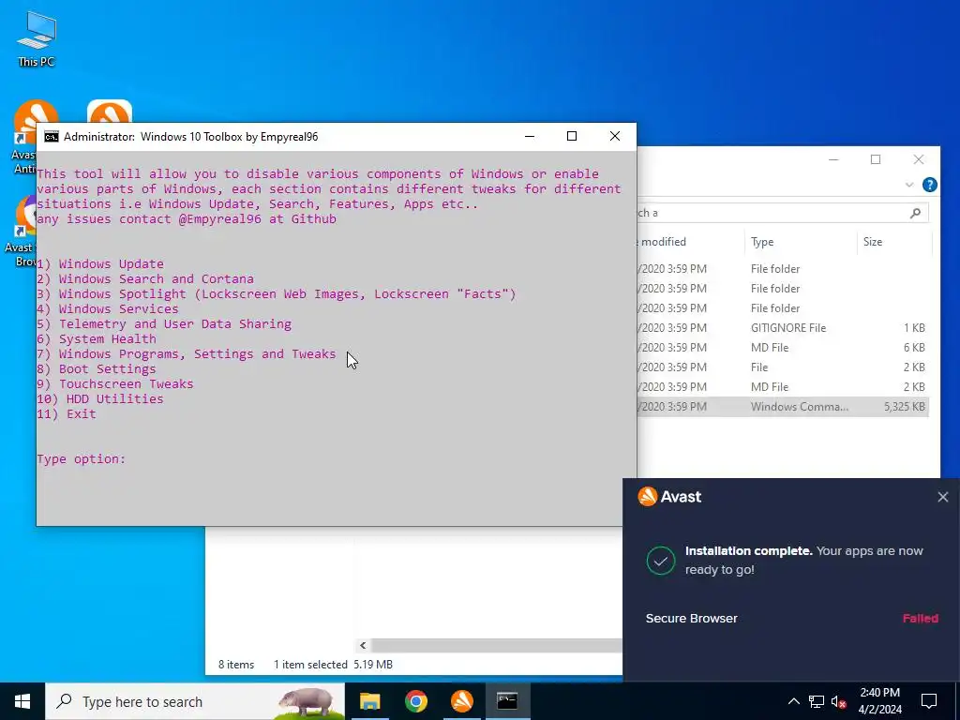Open Avast from the taskbar
Image resolution: width=960 pixels, height=720 pixels.
tap(461, 701)
